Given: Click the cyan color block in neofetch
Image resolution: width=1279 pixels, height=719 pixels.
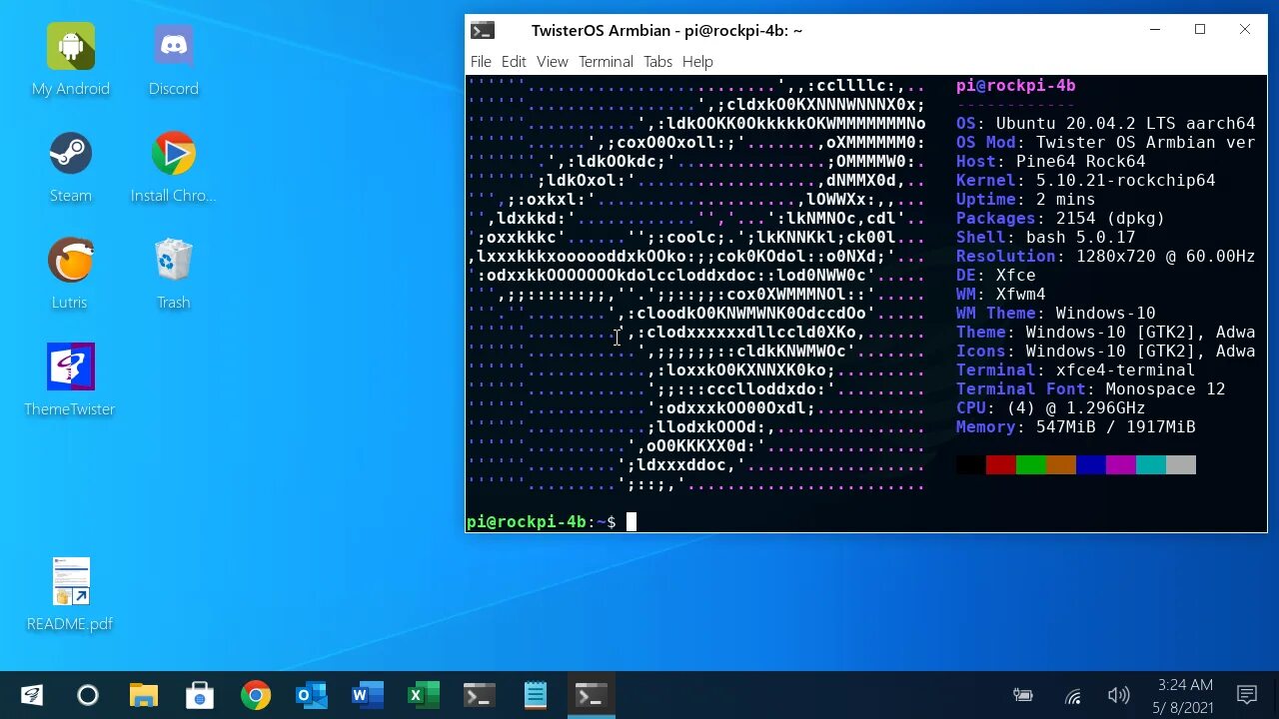Looking at the screenshot, I should click(x=1151, y=464).
